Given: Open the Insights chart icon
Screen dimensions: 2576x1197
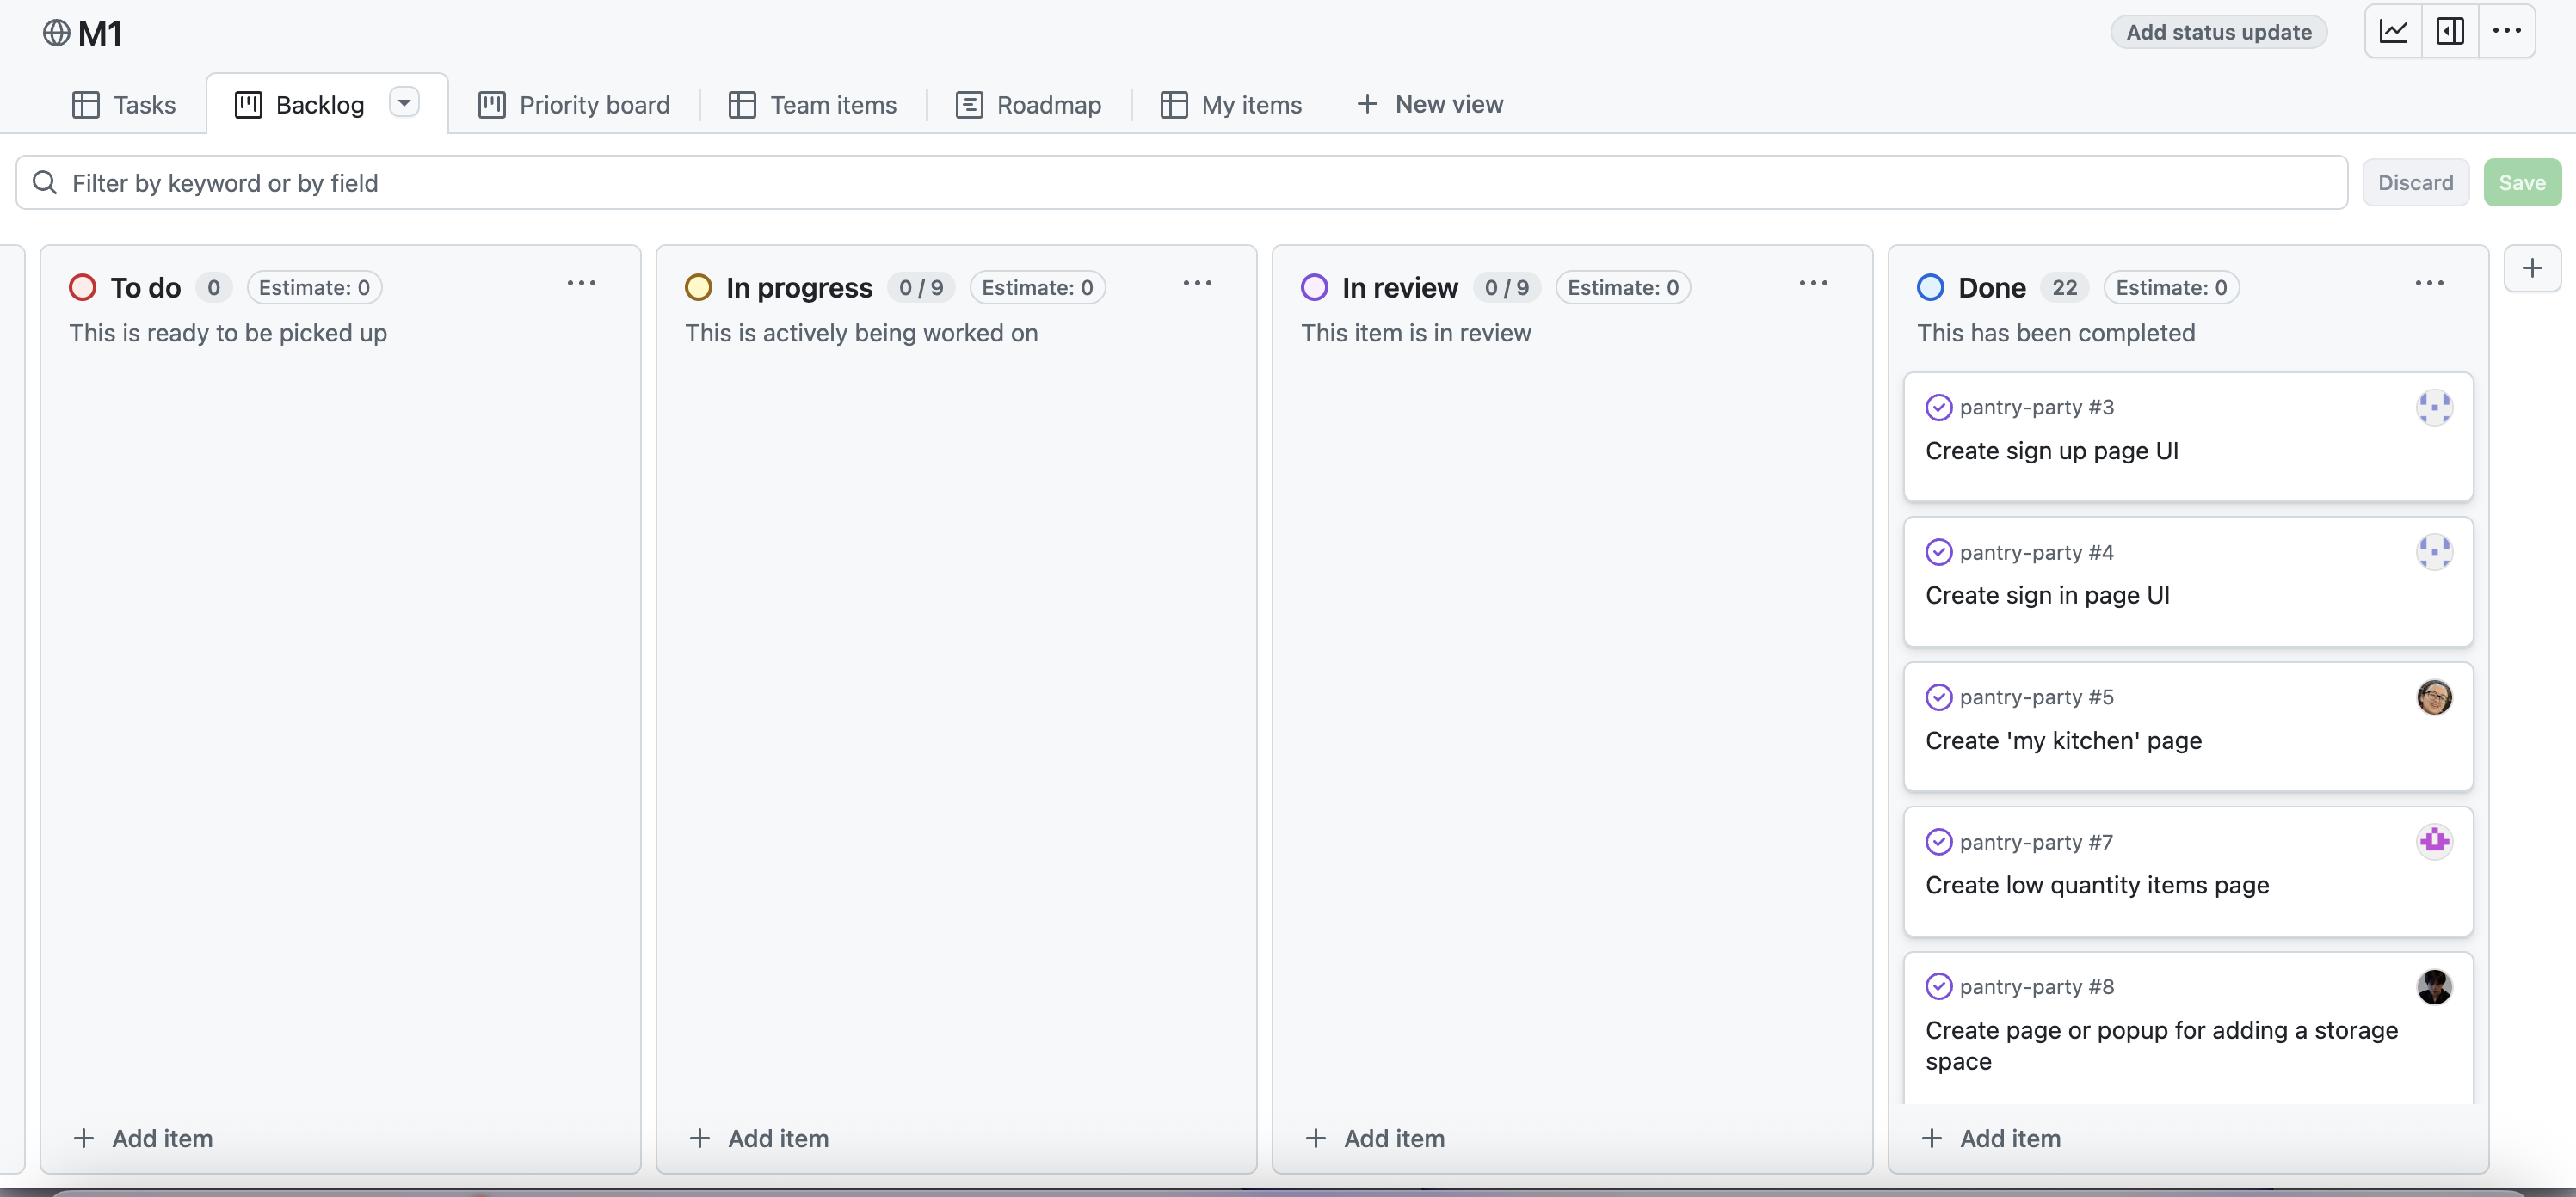Looking at the screenshot, I should tap(2393, 31).
